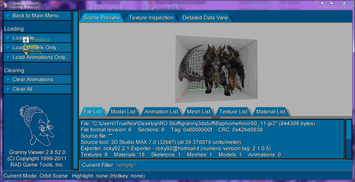Click the Granny logo drawing in the sidebar
This screenshot has height=182, width=355.
tap(37, 126)
